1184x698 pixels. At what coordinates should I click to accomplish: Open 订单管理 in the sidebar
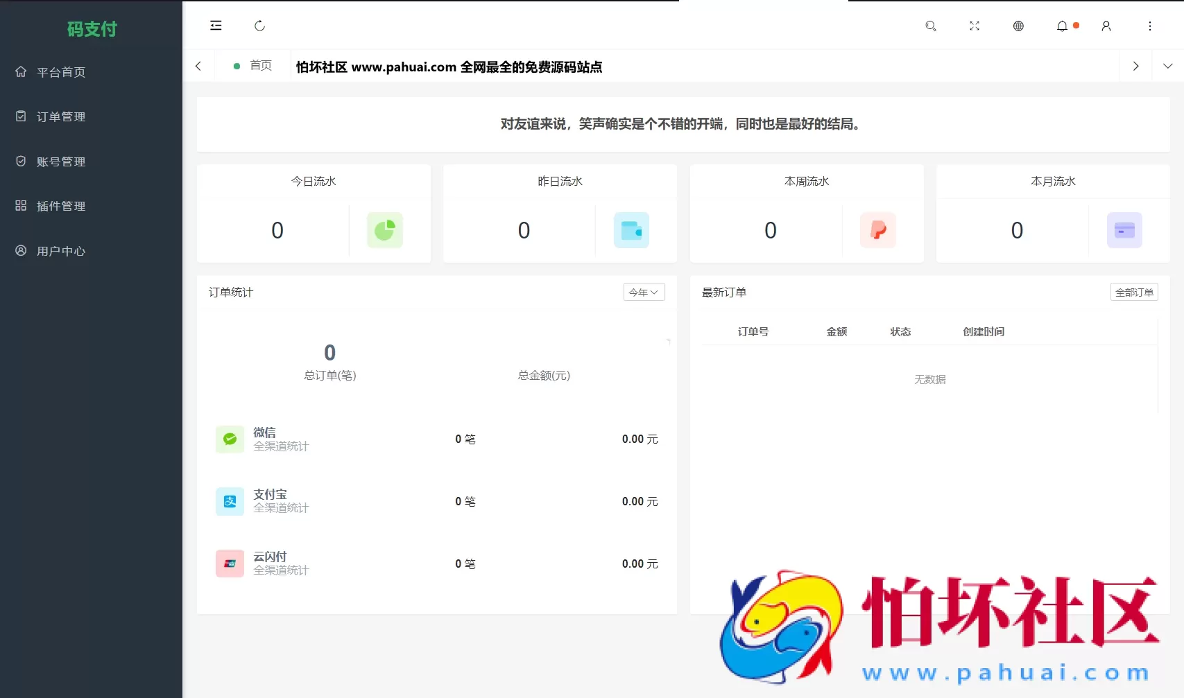[61, 116]
